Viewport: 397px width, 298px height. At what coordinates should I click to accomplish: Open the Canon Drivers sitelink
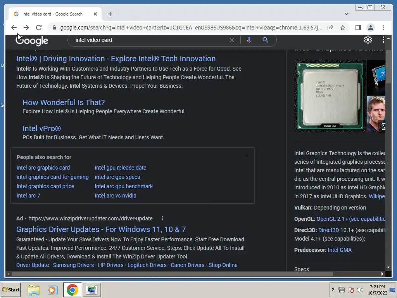click(187, 265)
